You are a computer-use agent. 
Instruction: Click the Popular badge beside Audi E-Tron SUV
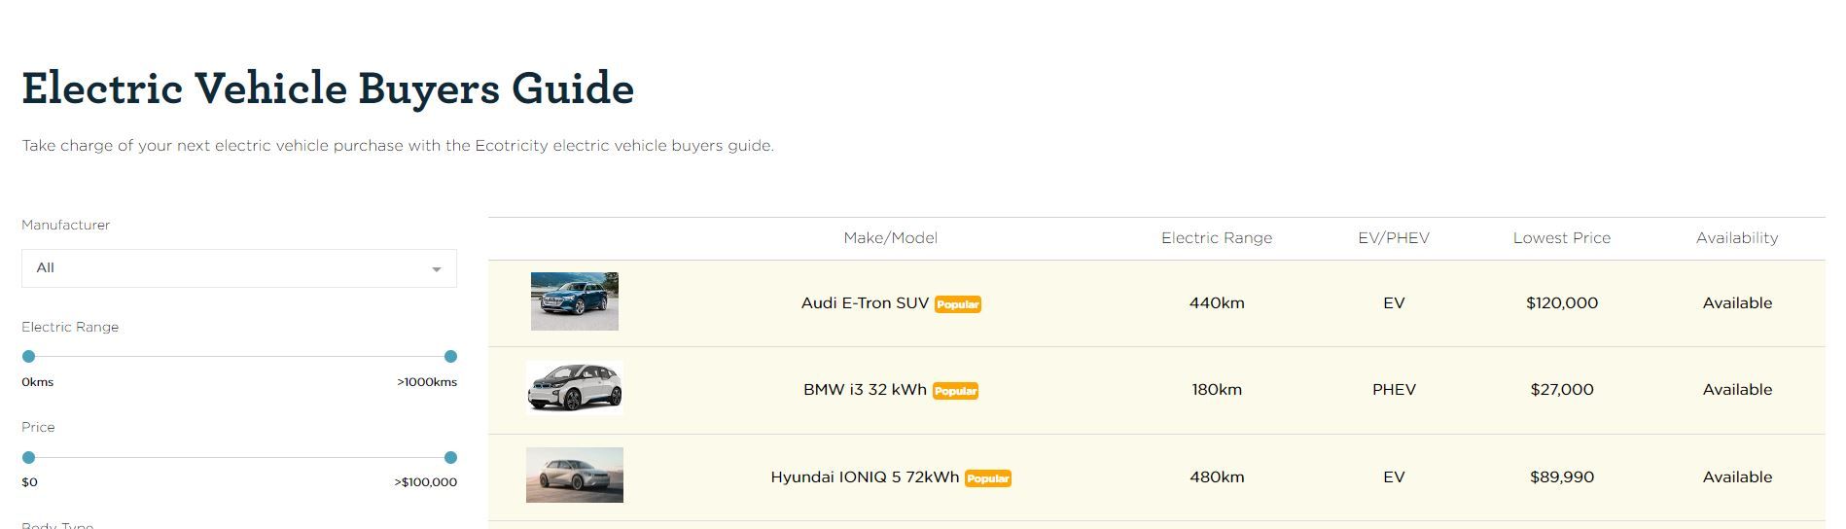[x=958, y=304]
